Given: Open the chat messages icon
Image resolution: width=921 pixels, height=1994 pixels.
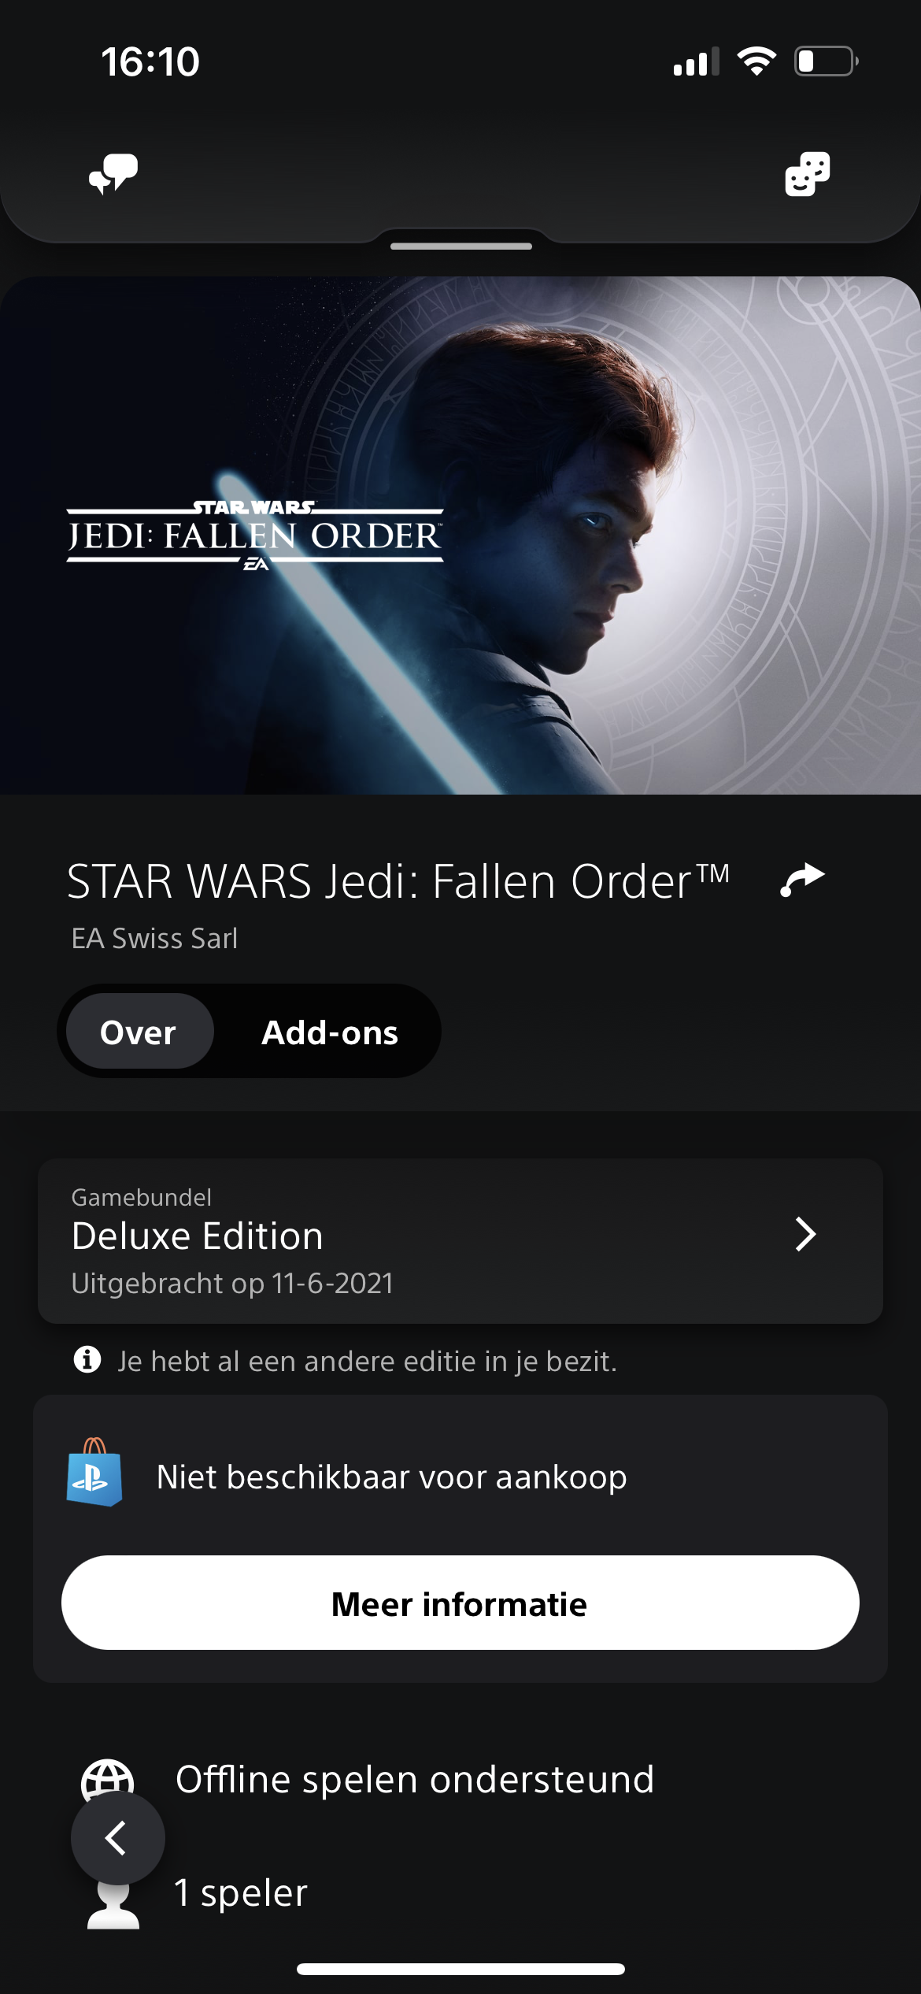Looking at the screenshot, I should point(113,174).
